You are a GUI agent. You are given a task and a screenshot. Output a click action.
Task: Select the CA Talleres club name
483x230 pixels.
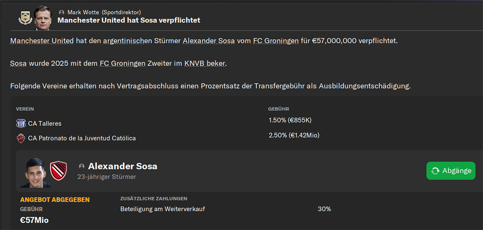(45, 124)
